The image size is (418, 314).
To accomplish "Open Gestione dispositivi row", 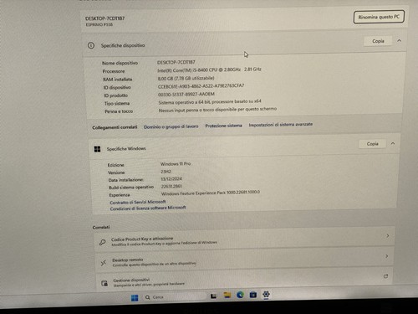I will [245, 281].
